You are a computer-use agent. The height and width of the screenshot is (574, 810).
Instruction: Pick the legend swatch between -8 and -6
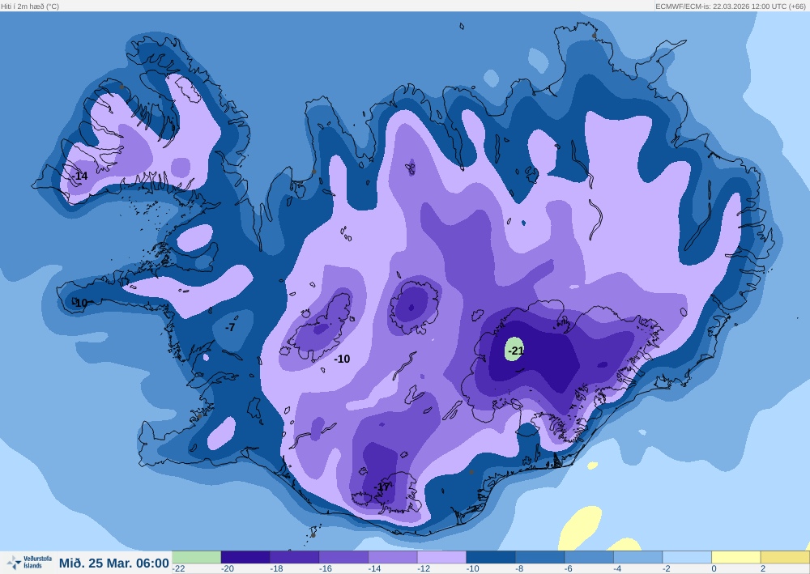539,557
